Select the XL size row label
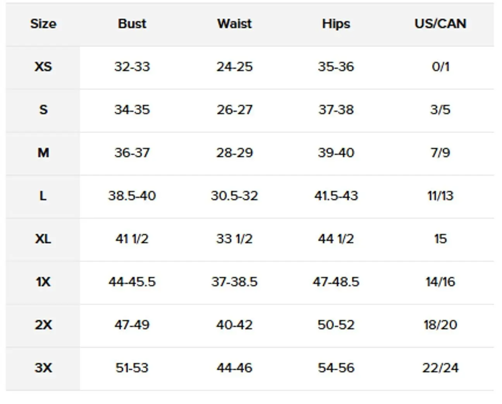 pyautogui.click(x=43, y=239)
